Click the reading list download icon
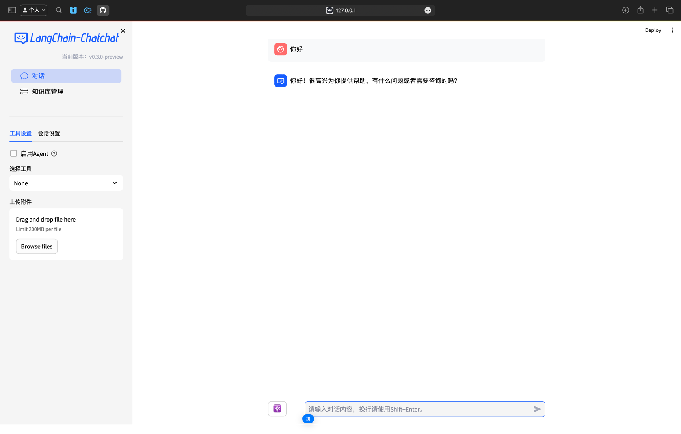 point(625,10)
